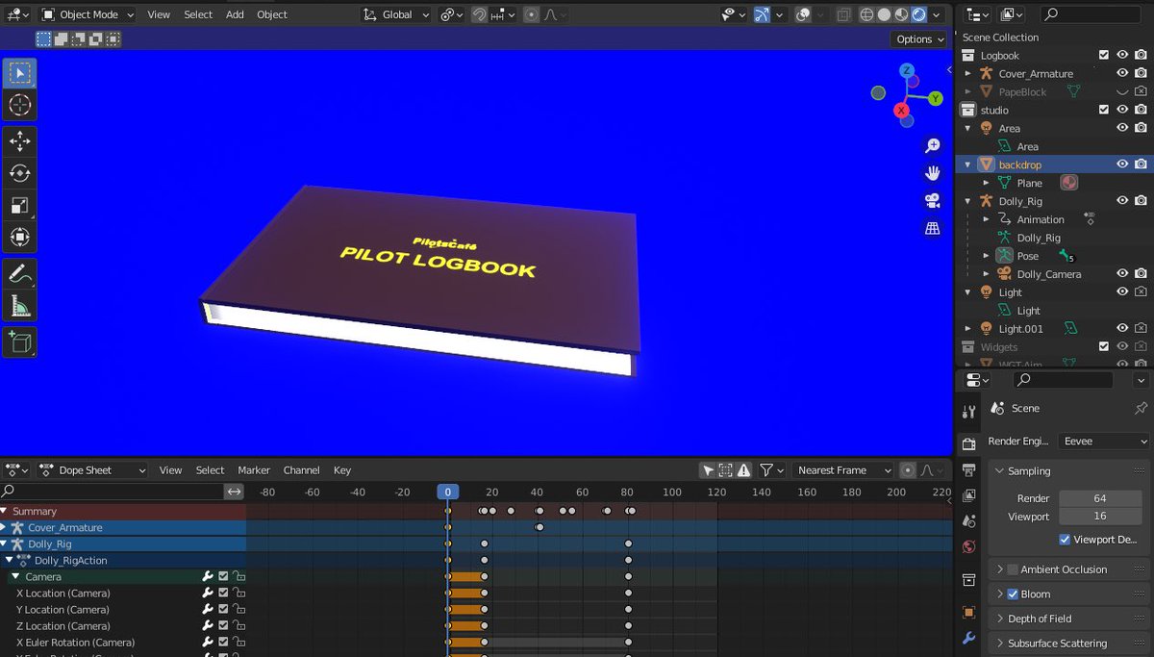Image resolution: width=1154 pixels, height=657 pixels.
Task: Uncheck studio collection checkbox
Action: 1104,110
